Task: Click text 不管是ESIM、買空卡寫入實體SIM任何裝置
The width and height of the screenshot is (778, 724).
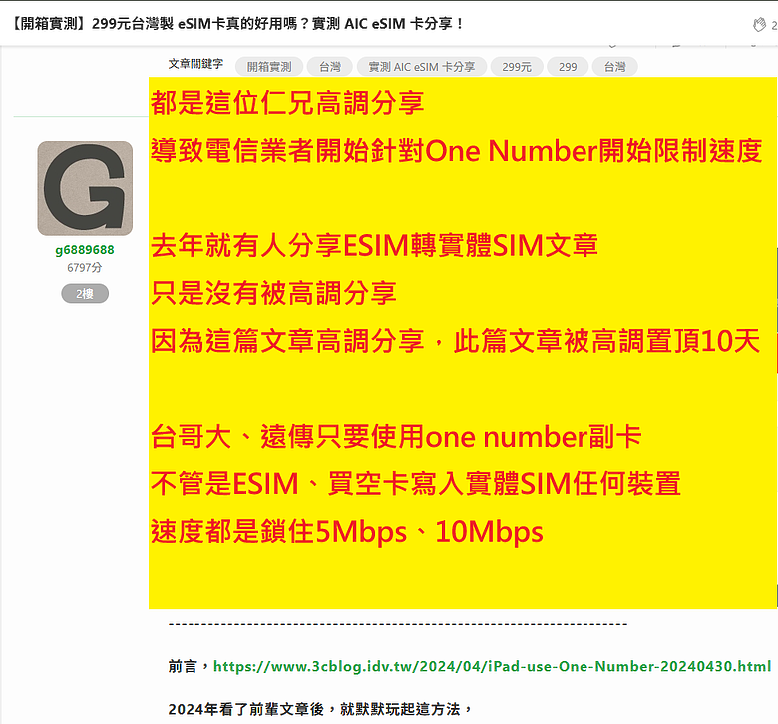Action: (416, 484)
